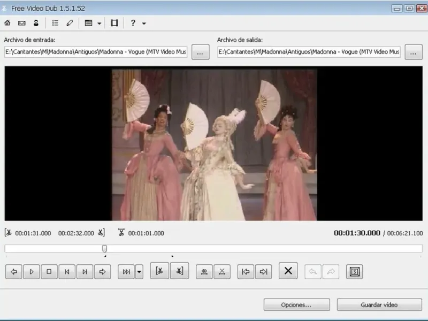Open the options list icon in toolbar
428x321 pixels.
coord(55,23)
